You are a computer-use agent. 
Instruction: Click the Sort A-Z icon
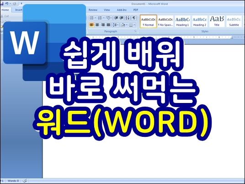coord(128,18)
